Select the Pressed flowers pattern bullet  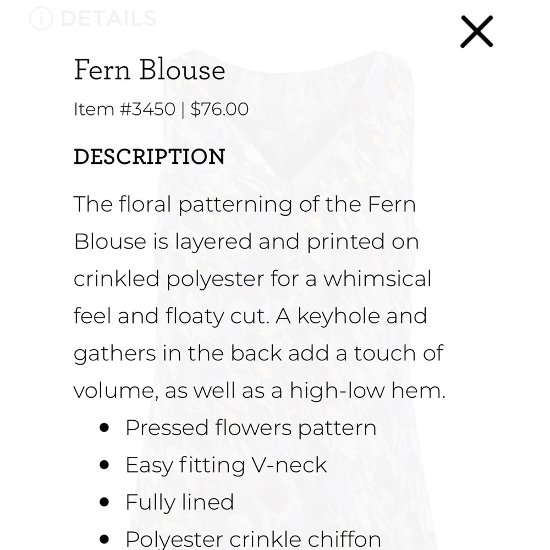click(x=251, y=427)
